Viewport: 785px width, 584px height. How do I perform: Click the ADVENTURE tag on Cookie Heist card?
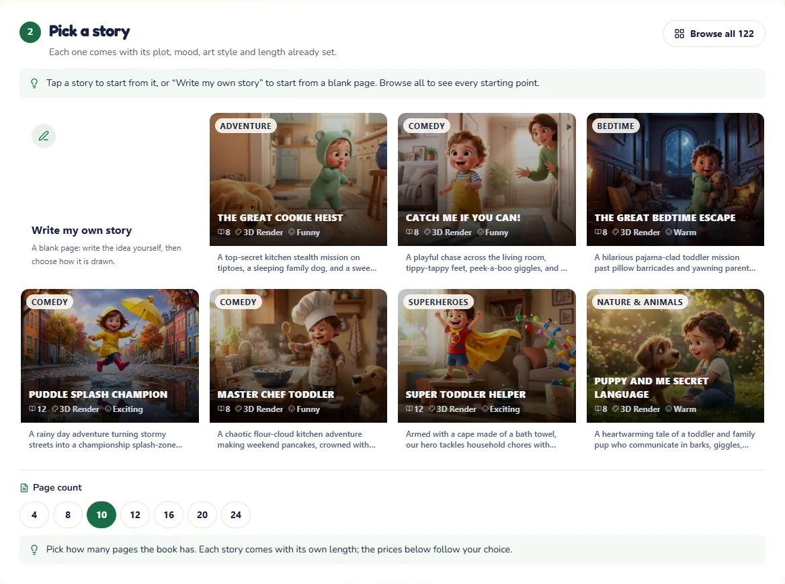(x=245, y=126)
